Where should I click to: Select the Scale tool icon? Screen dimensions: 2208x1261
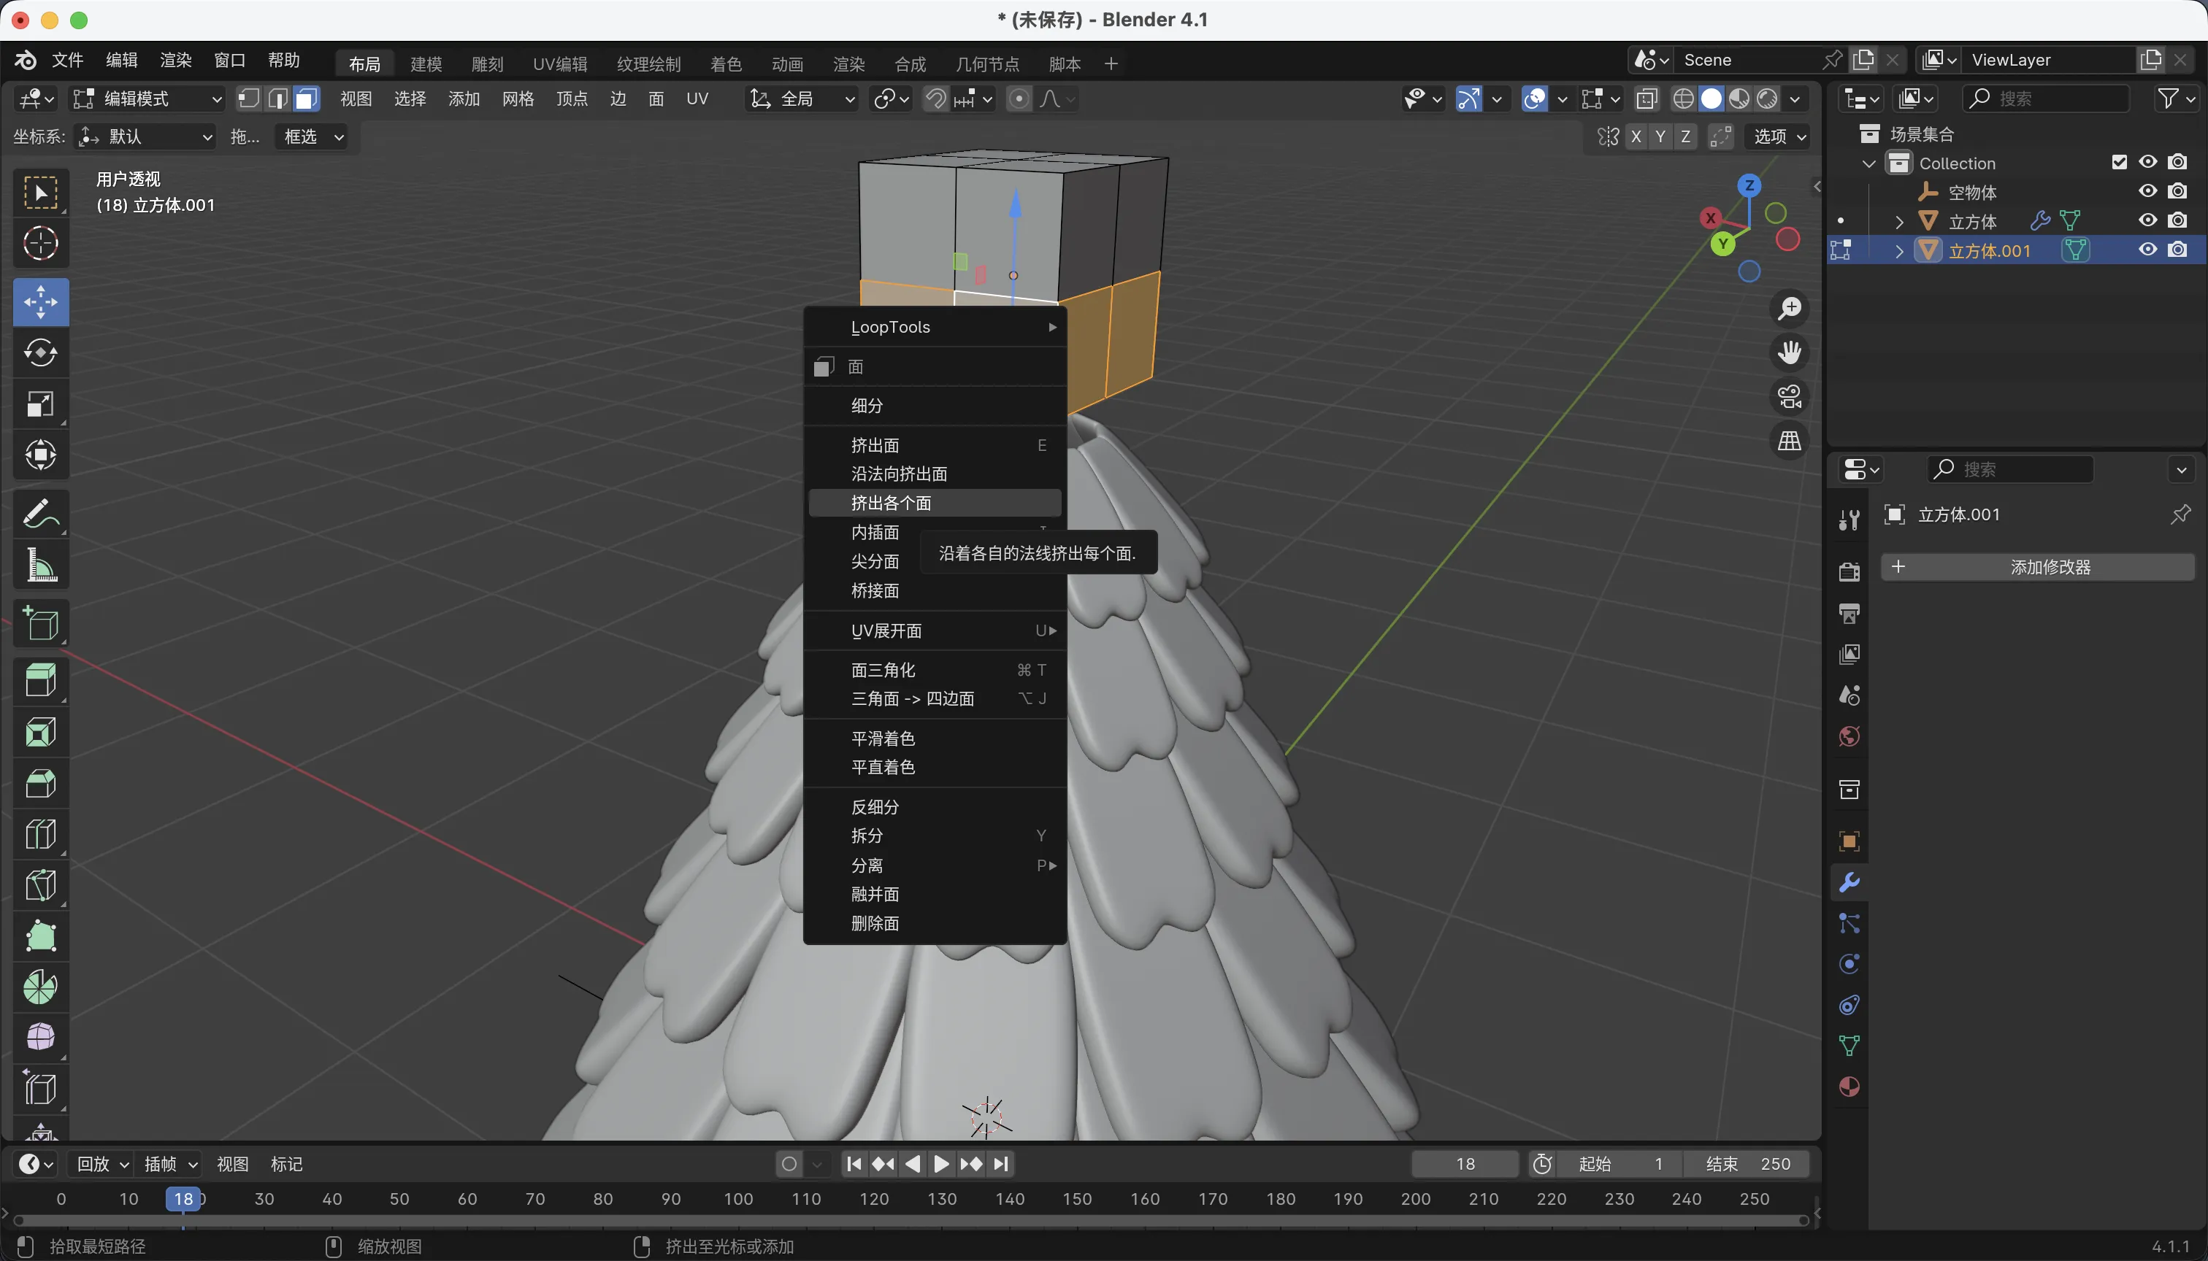click(40, 404)
